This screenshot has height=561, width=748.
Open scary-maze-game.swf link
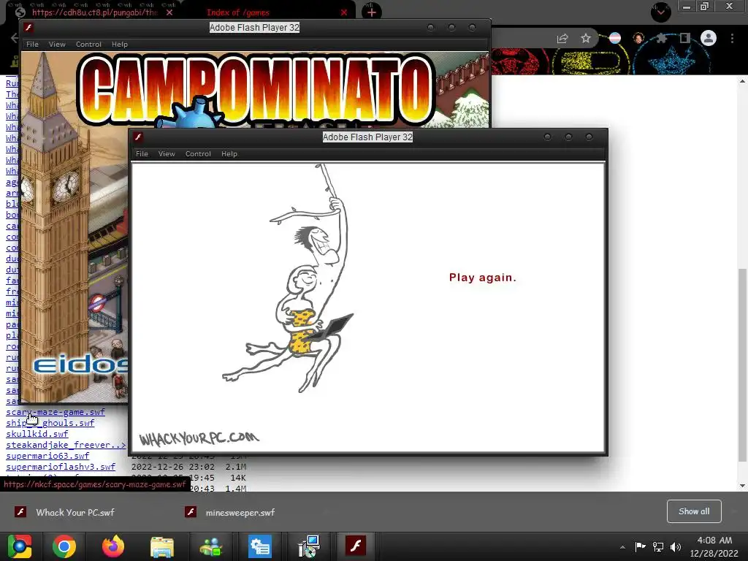(x=56, y=412)
